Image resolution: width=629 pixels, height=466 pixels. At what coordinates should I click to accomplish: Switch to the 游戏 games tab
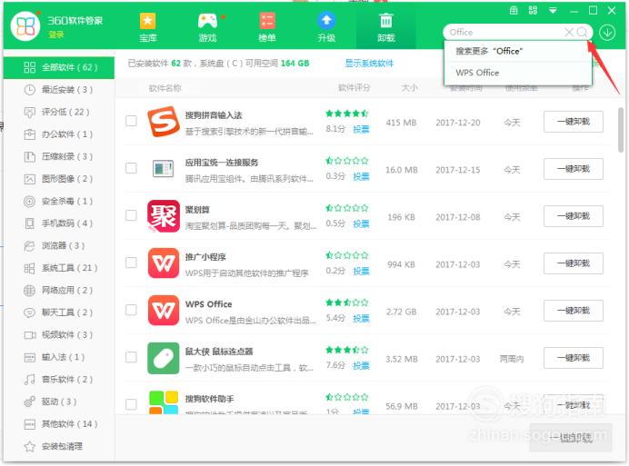tap(208, 27)
